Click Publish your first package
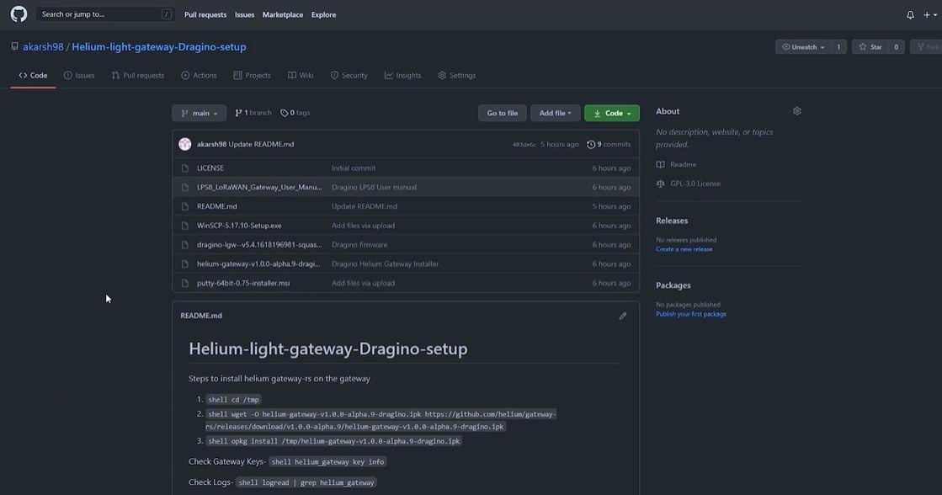Viewport: 942px width, 495px height. point(691,314)
